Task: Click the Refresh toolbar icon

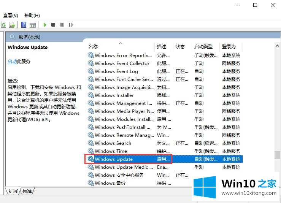Action: 3,25
